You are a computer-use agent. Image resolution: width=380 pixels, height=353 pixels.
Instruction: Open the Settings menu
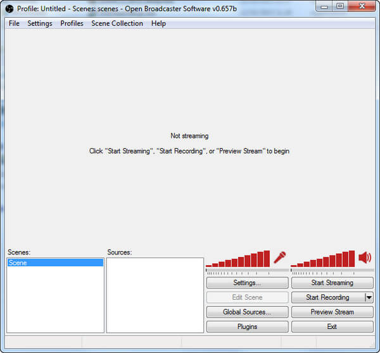40,23
